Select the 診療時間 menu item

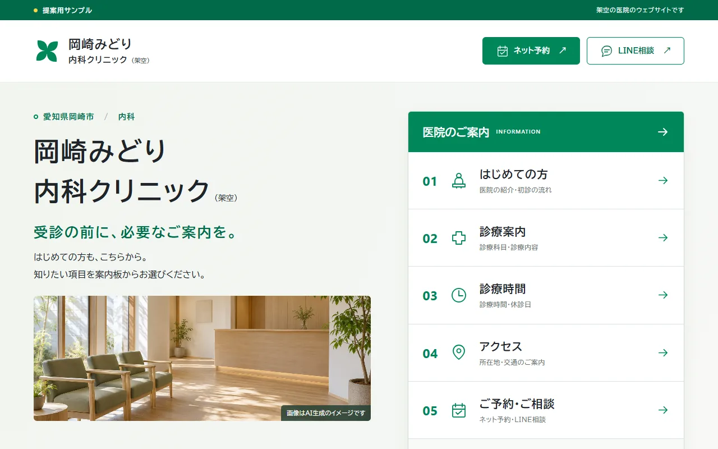[546, 295]
